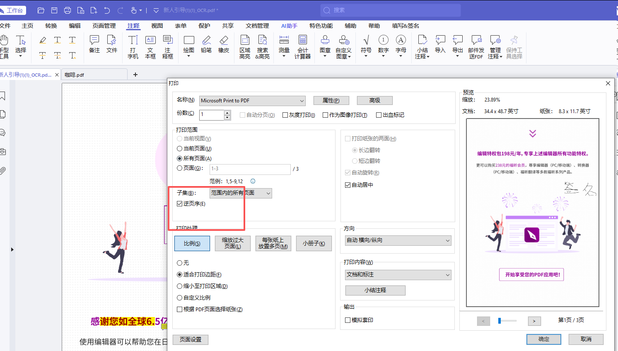Screen dimensions: 618x351
Task: Switch to the View (视图) ribbon tab
Action: (157, 26)
